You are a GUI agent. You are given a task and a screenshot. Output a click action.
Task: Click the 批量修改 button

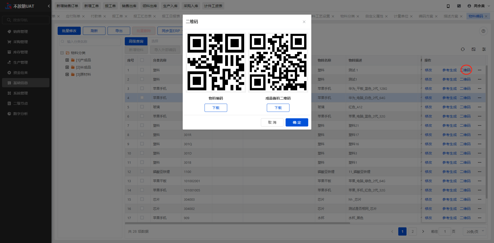69,31
